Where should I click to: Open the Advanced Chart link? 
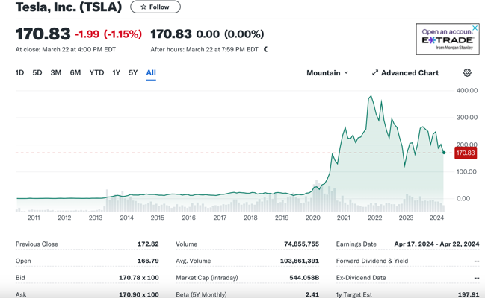point(405,73)
